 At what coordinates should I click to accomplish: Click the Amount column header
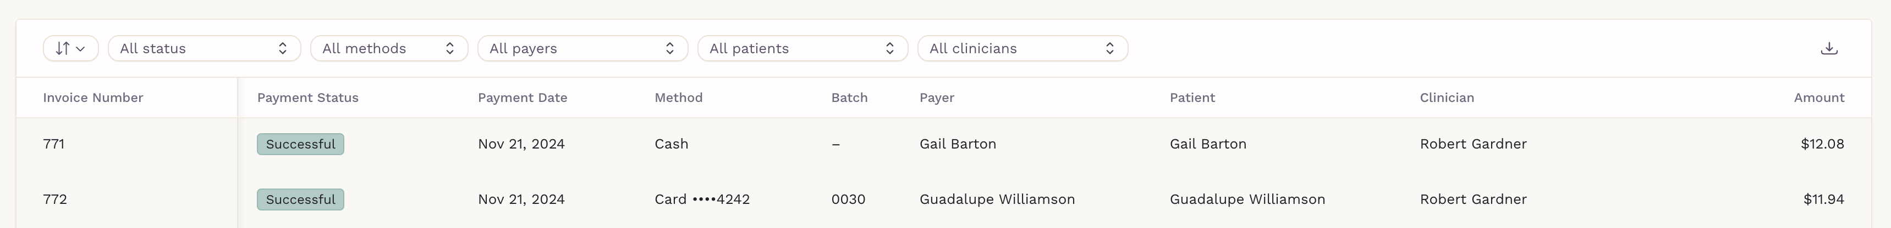(x=1819, y=98)
